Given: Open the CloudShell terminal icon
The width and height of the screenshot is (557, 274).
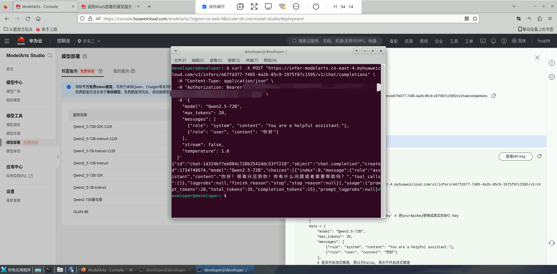Looking at the screenshot, I should (483, 41).
